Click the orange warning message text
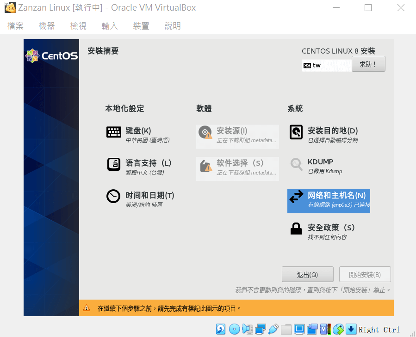This screenshot has width=416, height=337. (x=169, y=308)
